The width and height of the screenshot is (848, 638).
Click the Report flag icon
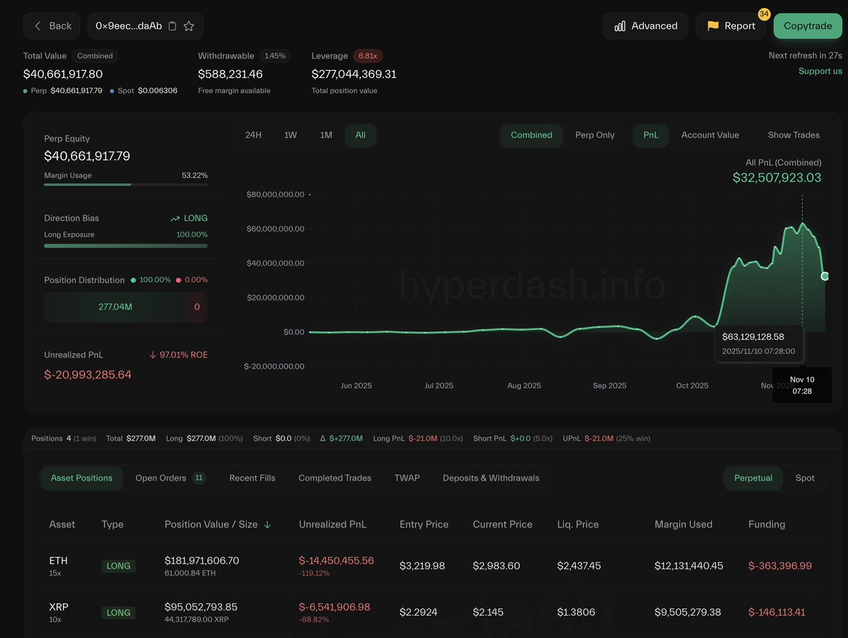(x=713, y=26)
